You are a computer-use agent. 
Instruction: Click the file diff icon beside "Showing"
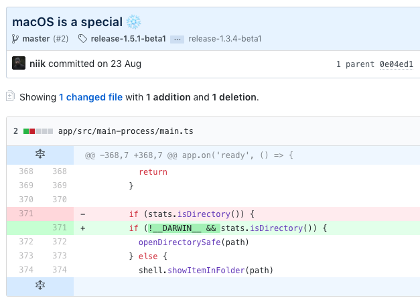click(x=10, y=96)
